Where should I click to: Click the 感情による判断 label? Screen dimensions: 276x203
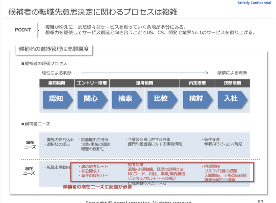[x=232, y=73]
